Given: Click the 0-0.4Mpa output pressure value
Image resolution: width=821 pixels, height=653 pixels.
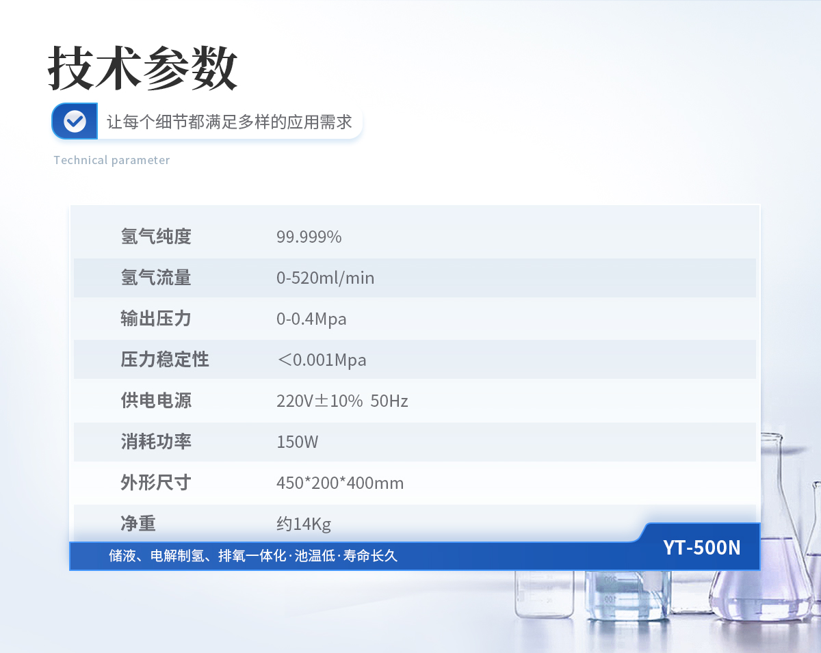Looking at the screenshot, I should (311, 319).
